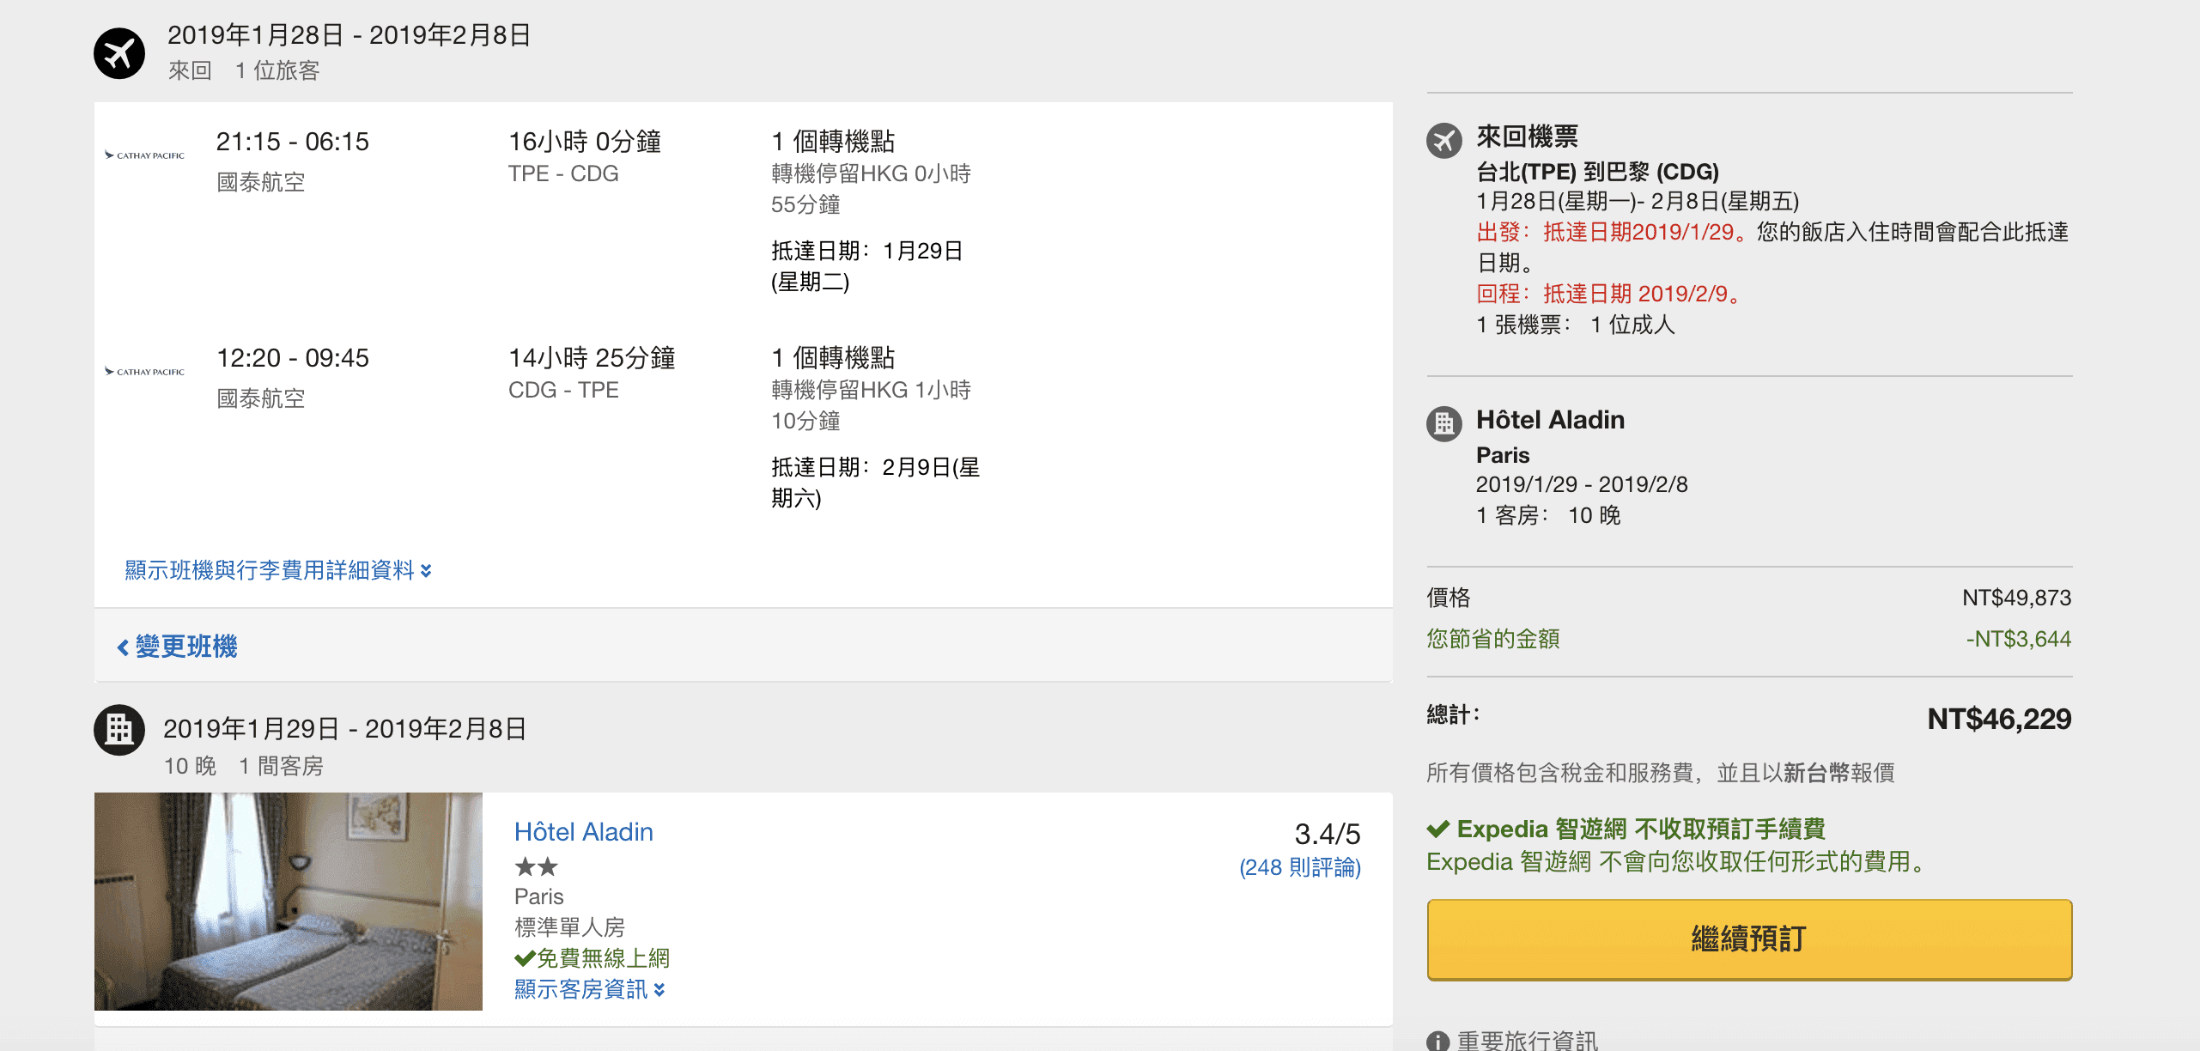Screen dimensions: 2200x1051
Task: Click the grey airplane icon next to 來回機票
Action: coord(1444,140)
